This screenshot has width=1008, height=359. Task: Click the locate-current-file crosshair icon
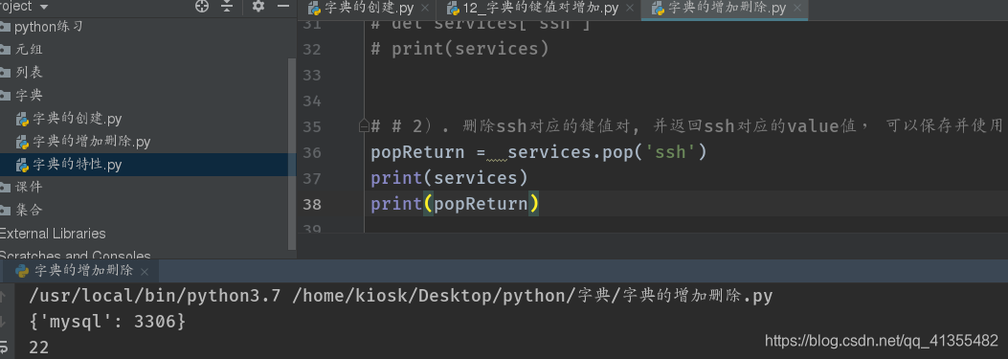pyautogui.click(x=202, y=7)
